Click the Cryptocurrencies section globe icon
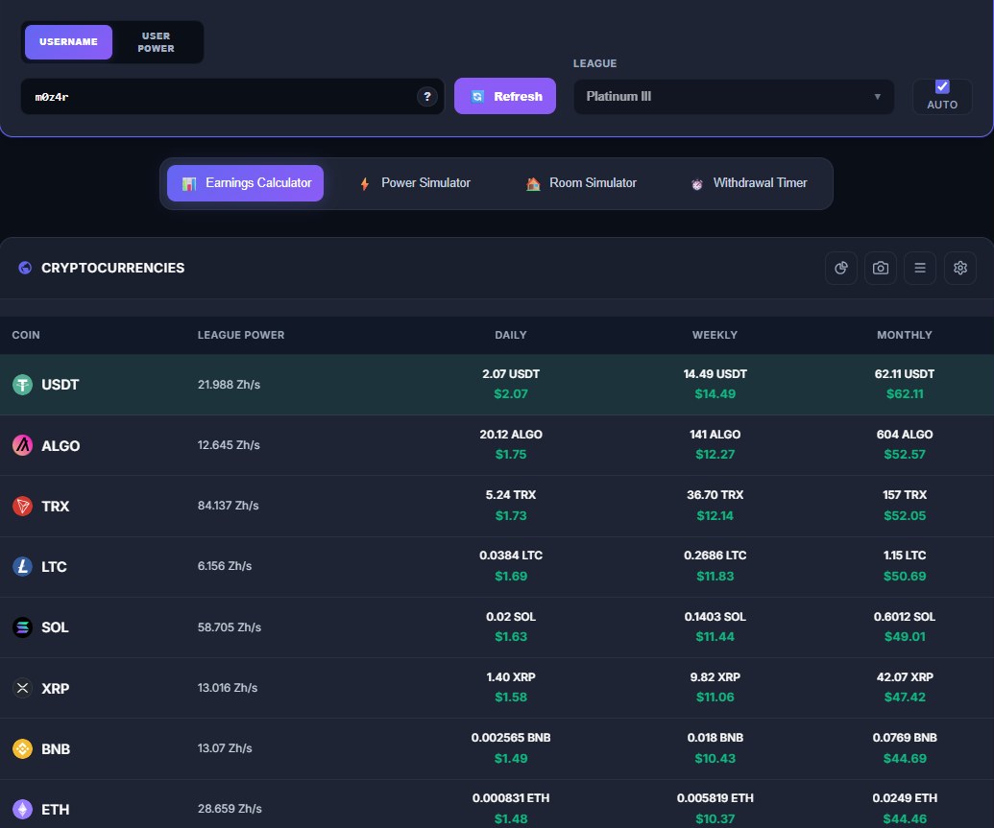Viewport: 994px width, 828px height. click(25, 268)
